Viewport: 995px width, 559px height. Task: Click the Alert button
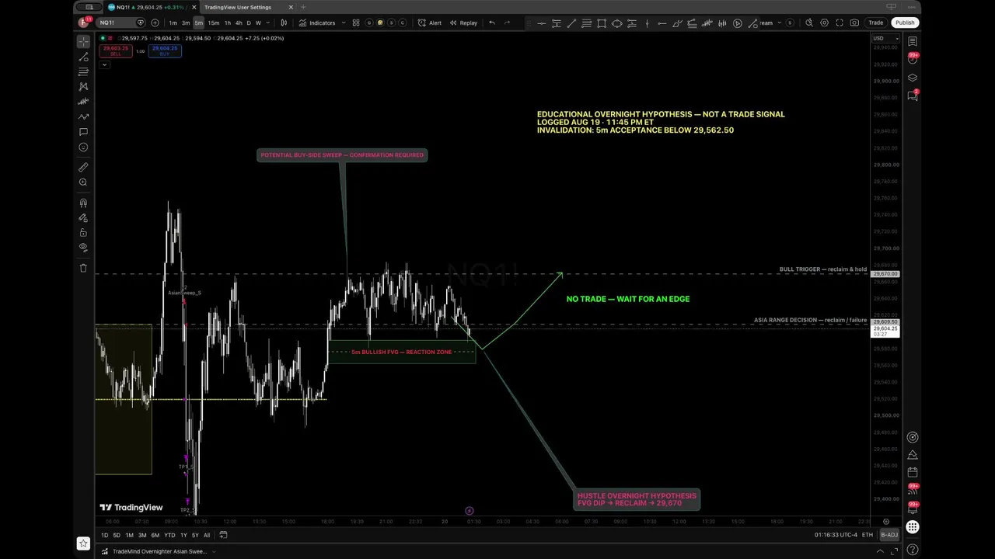[430, 23]
